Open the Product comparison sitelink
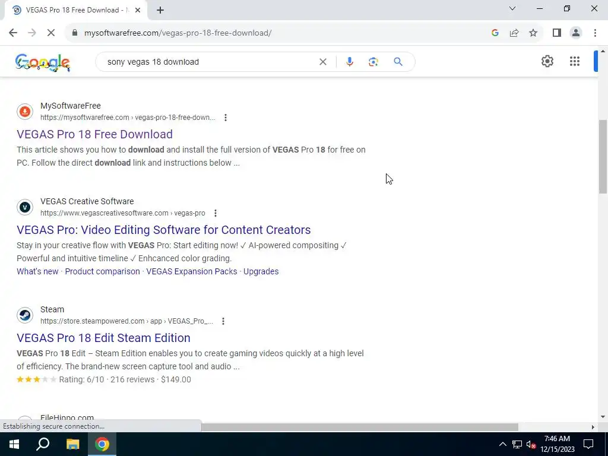608x456 pixels. [102, 271]
